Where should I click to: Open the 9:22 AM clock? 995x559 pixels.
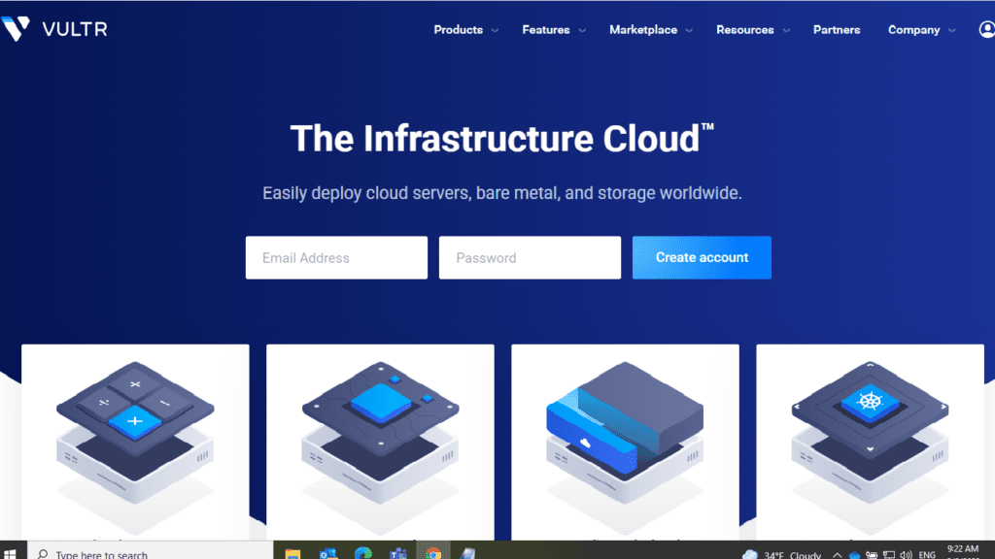(963, 551)
